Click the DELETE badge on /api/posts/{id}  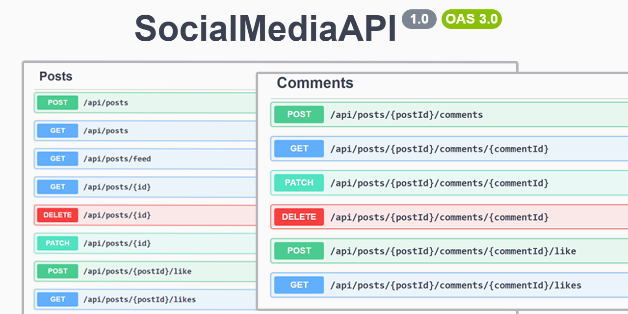pyautogui.click(x=57, y=215)
